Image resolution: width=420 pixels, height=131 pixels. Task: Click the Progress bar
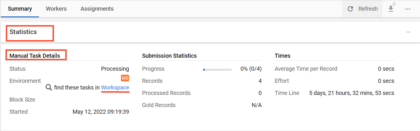217,70
